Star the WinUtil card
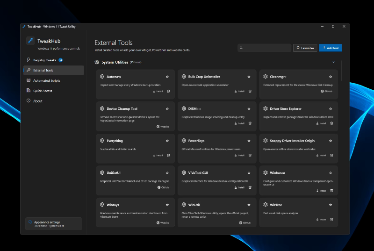Screen dimensions: 374x251 point(249,205)
